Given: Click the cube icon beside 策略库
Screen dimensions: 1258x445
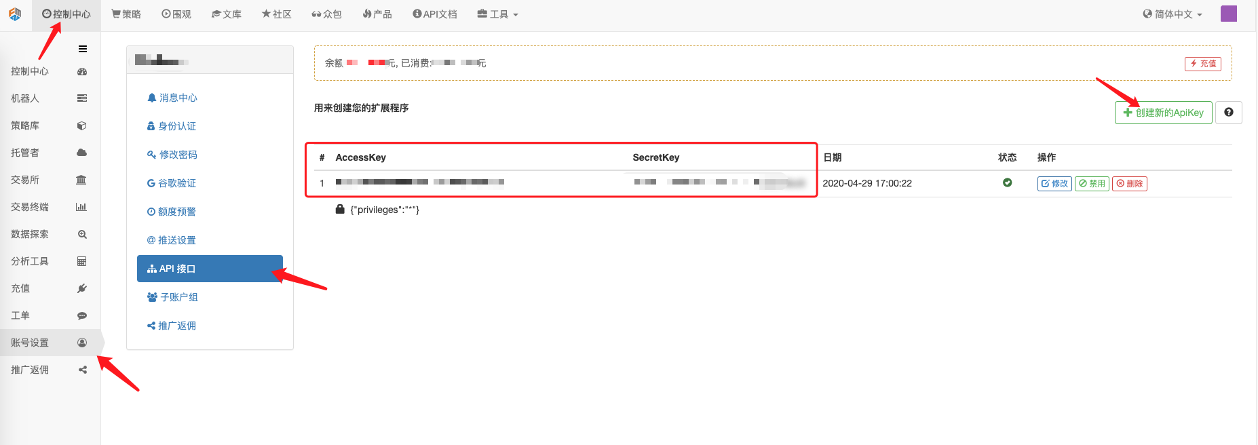Looking at the screenshot, I should coord(82,125).
